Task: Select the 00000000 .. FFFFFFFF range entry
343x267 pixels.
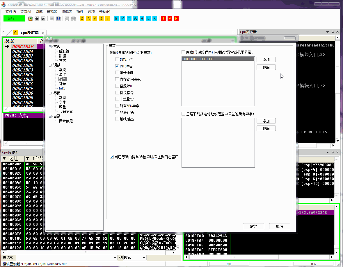Action: 218,59
